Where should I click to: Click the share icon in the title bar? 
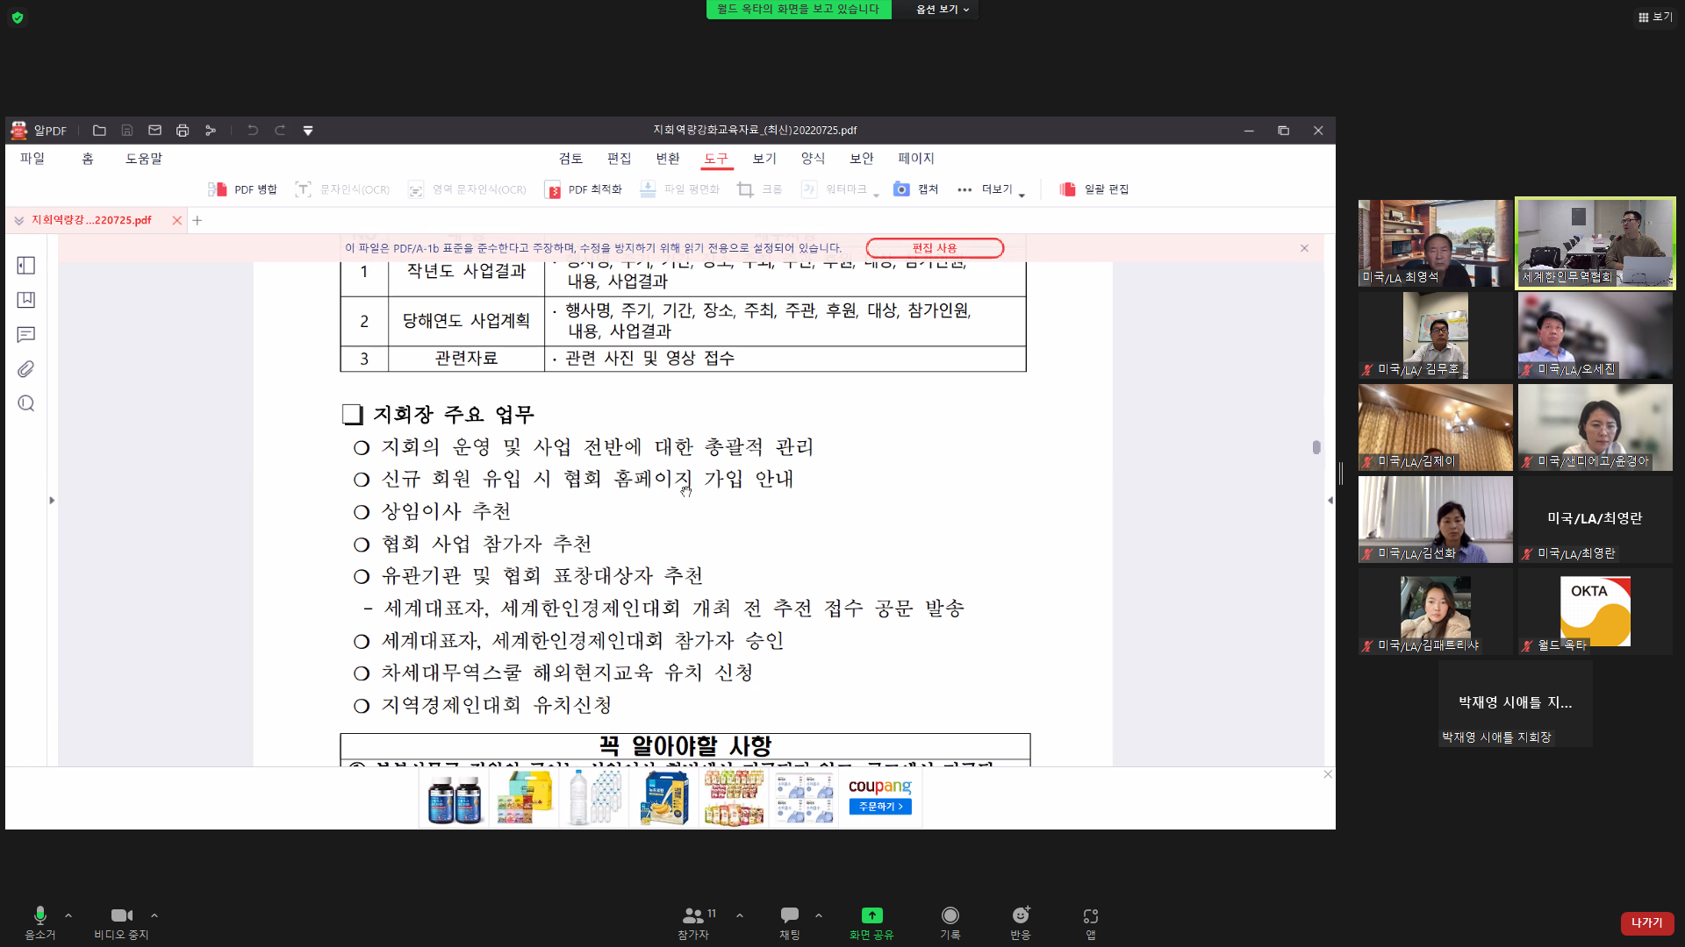click(211, 130)
